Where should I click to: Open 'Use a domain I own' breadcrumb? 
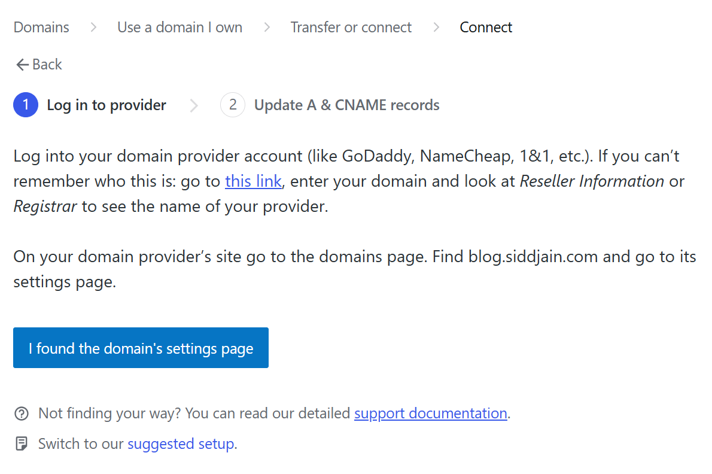tap(179, 28)
